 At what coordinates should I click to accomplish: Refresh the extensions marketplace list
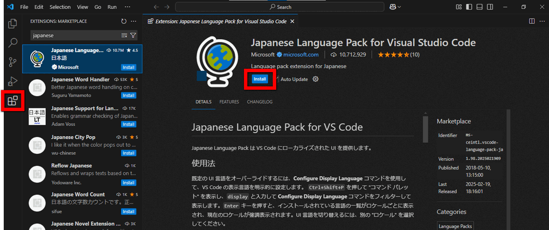pyautogui.click(x=124, y=21)
